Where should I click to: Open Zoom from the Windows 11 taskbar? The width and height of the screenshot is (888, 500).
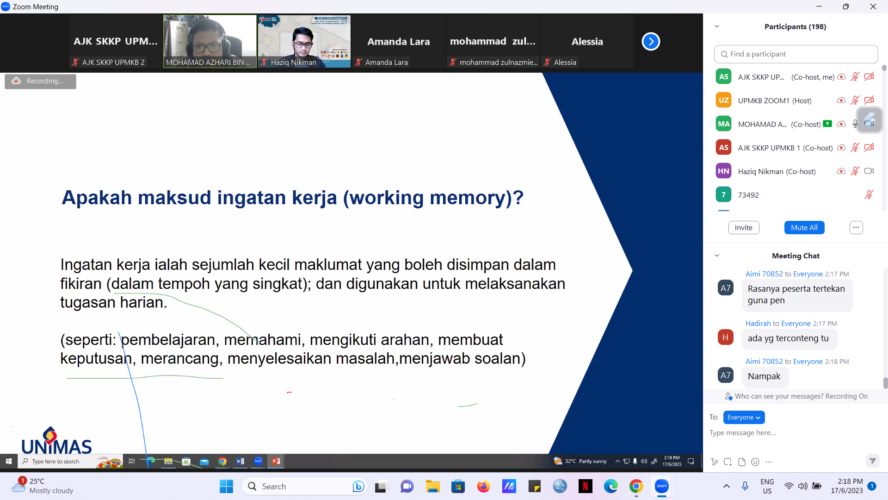coord(662,486)
